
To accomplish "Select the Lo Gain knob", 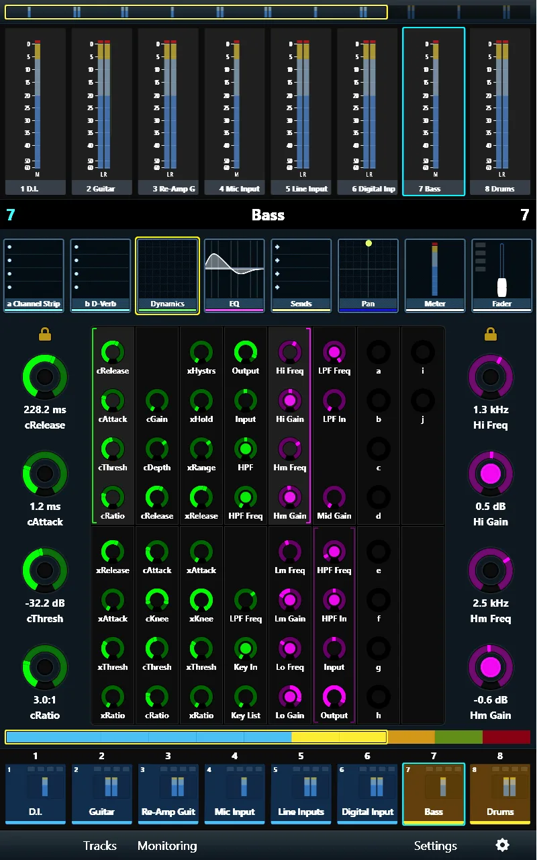I will click(290, 697).
